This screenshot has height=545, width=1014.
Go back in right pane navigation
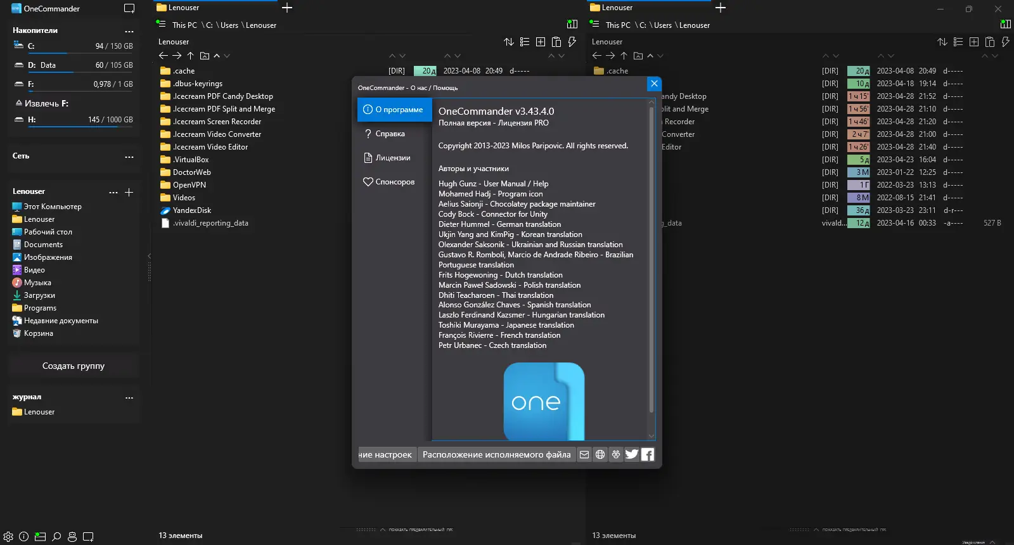click(x=597, y=56)
